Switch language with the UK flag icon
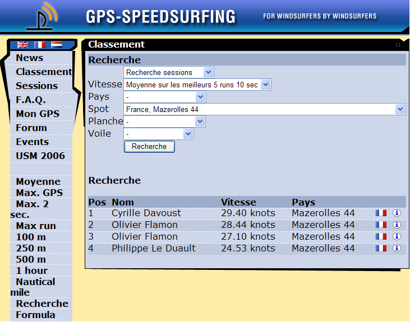The image size is (410, 322). click(x=23, y=45)
